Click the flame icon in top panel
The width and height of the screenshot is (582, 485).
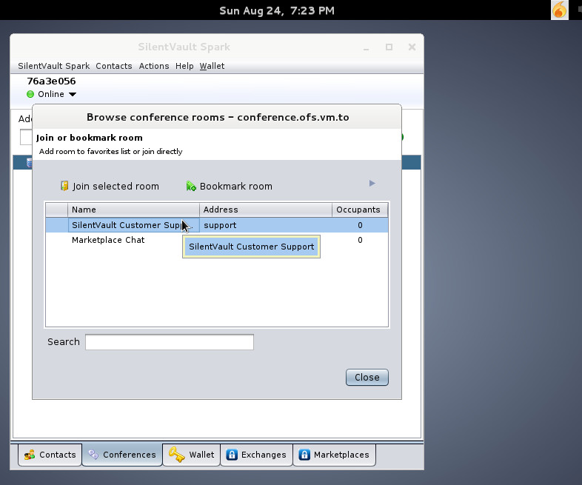pos(559,10)
